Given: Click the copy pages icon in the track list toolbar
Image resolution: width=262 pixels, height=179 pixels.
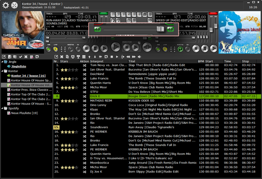Looking at the screenshot, I should 67,57.
